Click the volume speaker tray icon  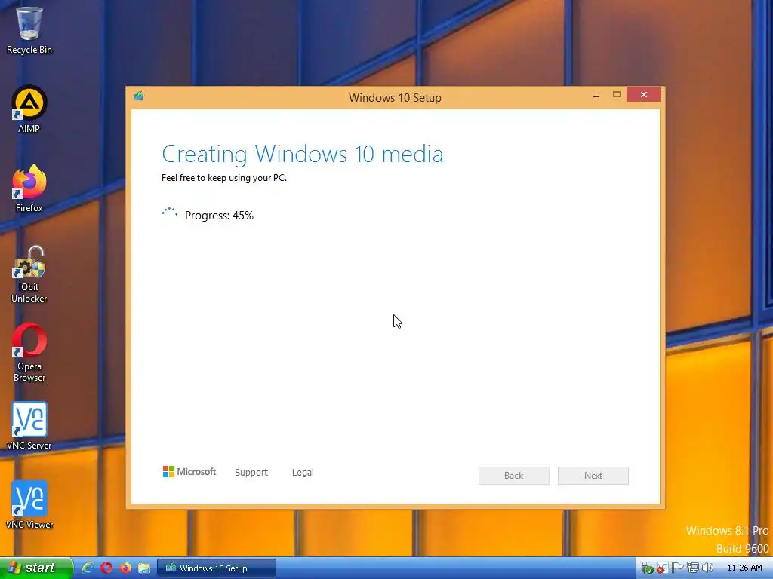point(707,568)
